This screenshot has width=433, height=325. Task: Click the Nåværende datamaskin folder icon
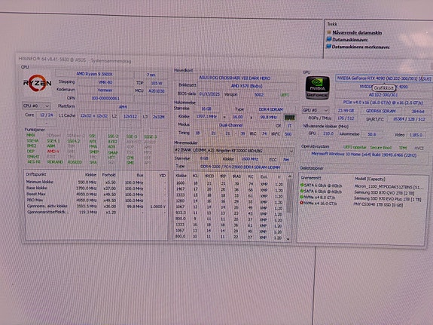(x=328, y=32)
